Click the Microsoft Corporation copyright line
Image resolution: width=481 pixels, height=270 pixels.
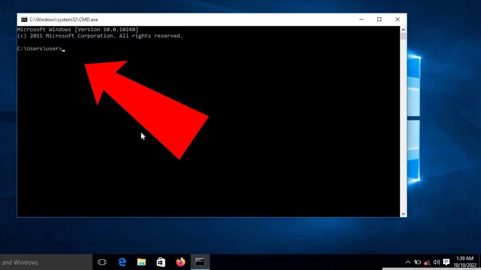coord(100,36)
